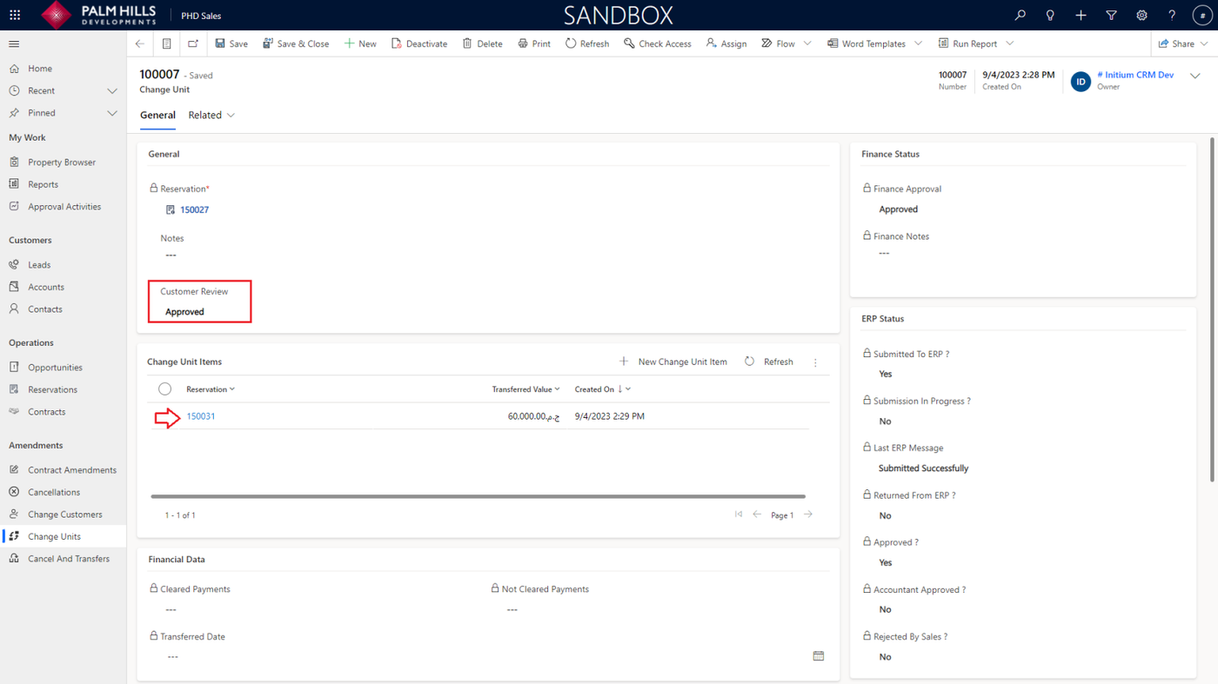The image size is (1218, 684).
Task: Click Deactivate command
Action: pos(419,43)
